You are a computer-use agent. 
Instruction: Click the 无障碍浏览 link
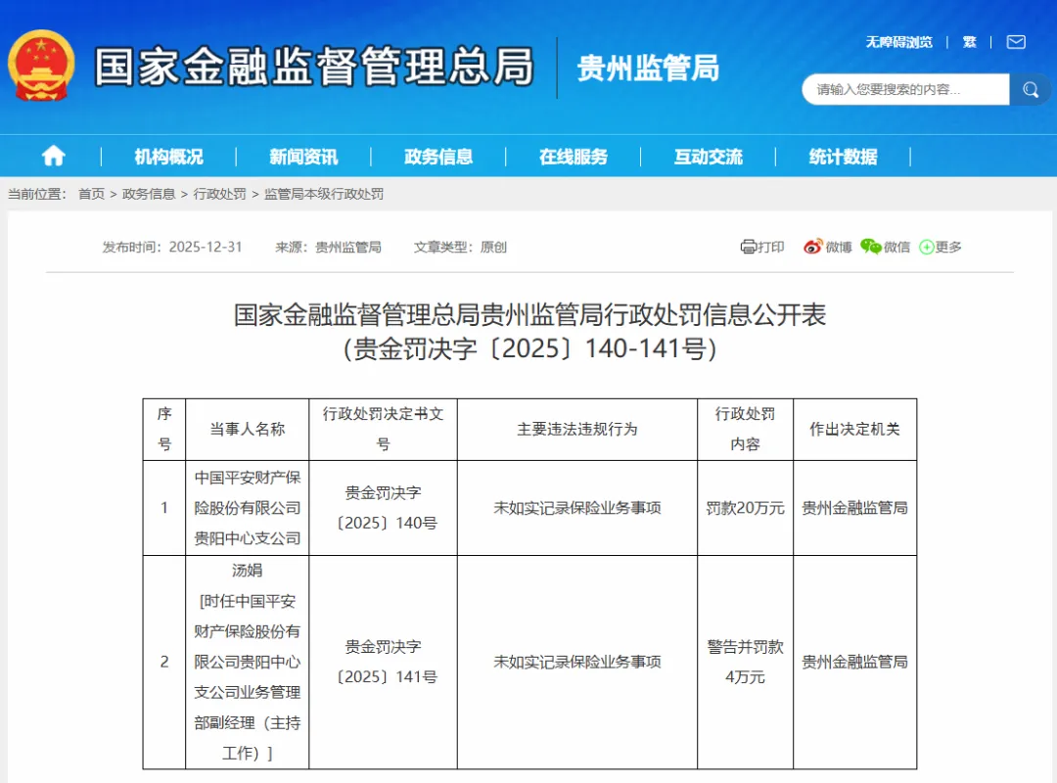[898, 42]
